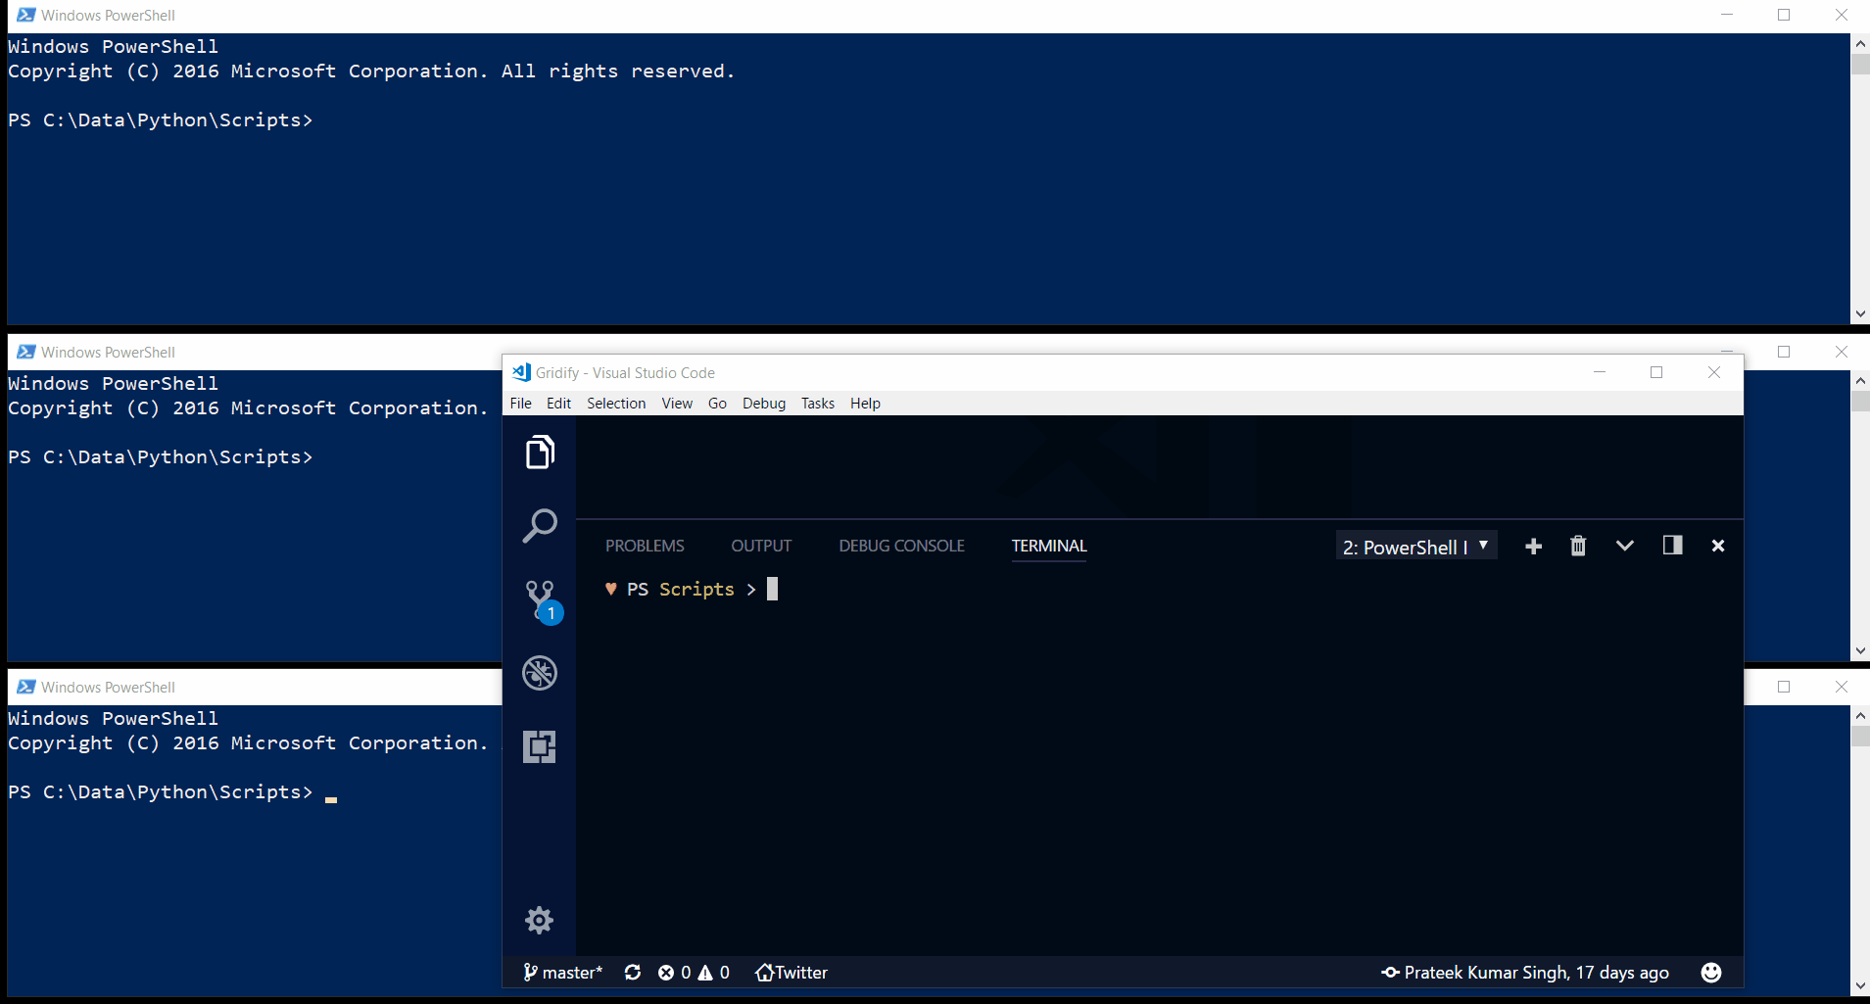
Task: Maximize the middle PowerShell window
Action: coord(1784,352)
